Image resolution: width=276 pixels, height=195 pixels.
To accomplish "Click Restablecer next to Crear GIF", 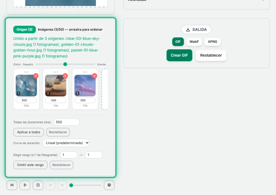I will coord(211,55).
